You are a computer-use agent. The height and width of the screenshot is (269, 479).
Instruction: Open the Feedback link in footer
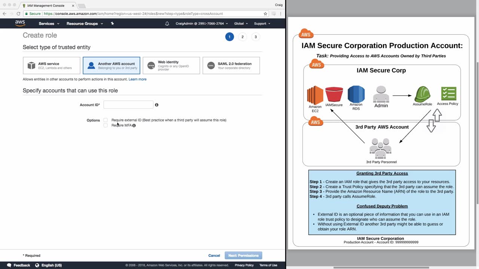point(22,265)
